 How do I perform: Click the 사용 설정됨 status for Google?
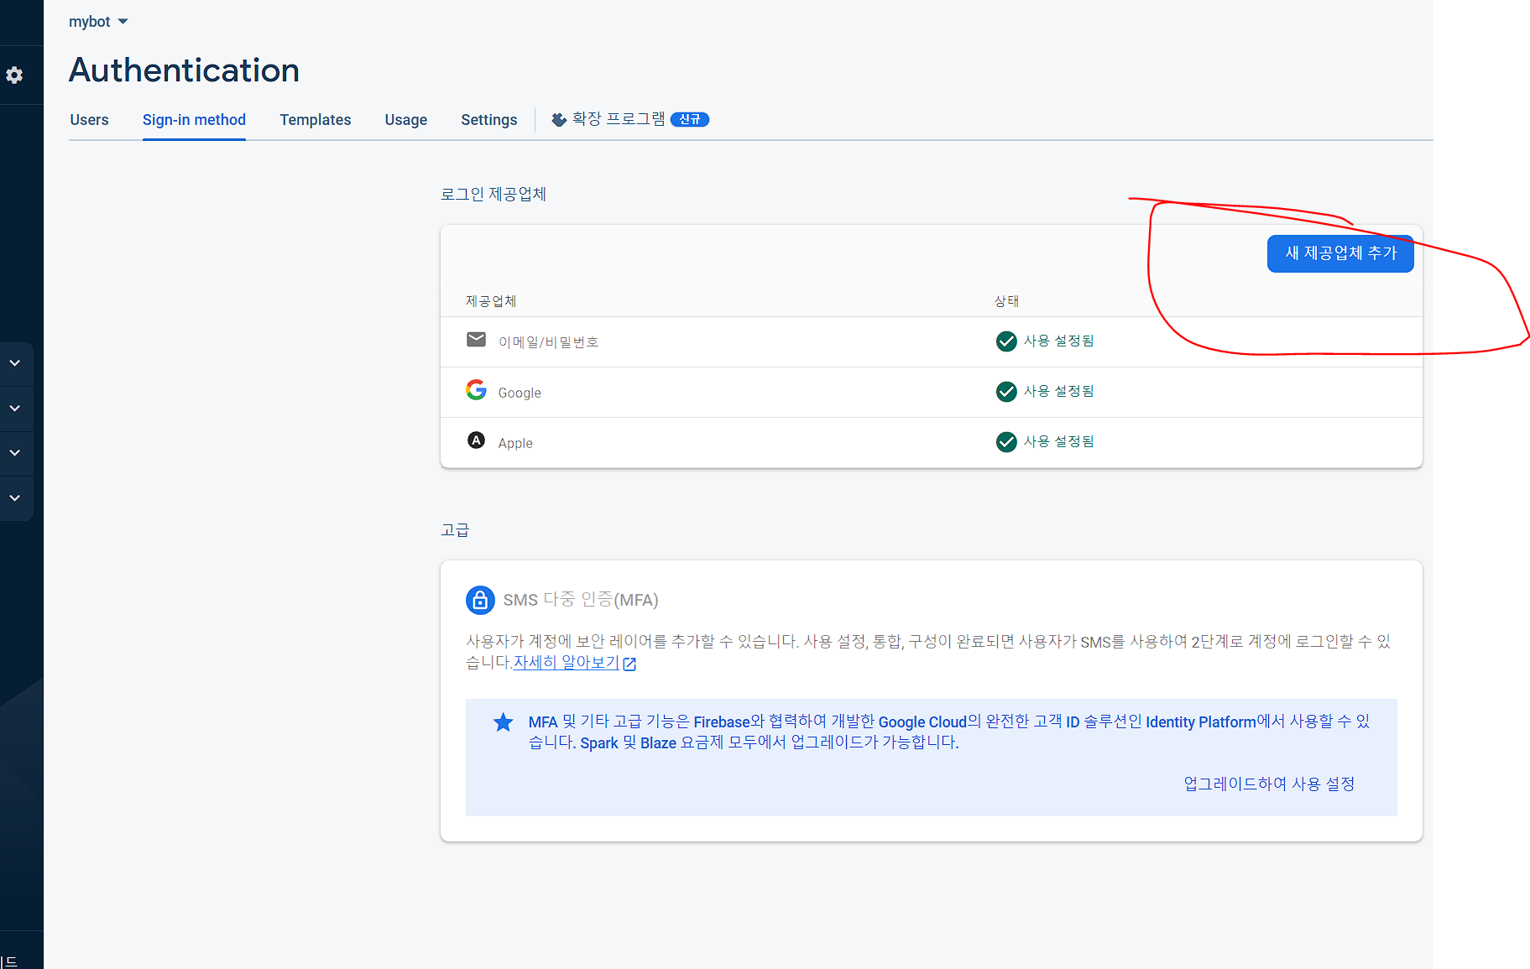tap(1058, 391)
